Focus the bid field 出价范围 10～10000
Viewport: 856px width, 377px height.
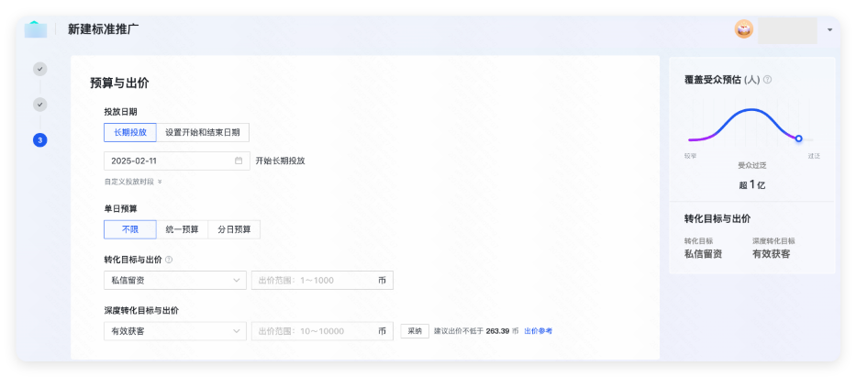pos(322,331)
